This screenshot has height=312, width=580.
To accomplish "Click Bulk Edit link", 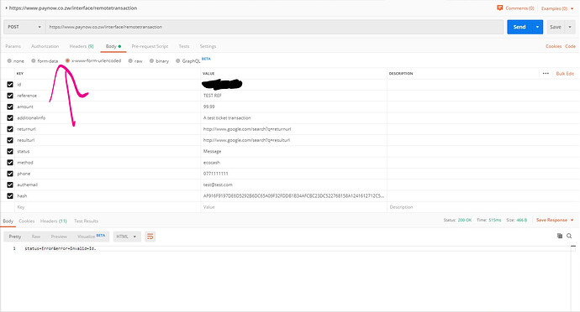I will 565,74.
